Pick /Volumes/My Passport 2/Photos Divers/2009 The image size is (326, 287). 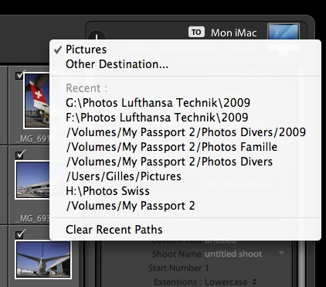tap(185, 132)
